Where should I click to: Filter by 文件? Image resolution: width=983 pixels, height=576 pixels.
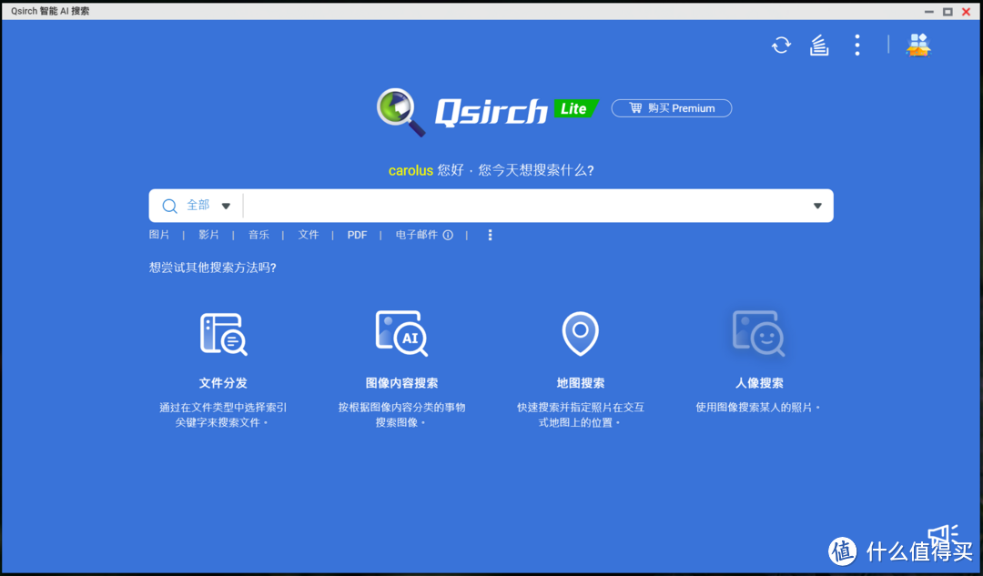click(x=308, y=235)
